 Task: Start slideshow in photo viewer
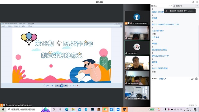click(x=62, y=86)
